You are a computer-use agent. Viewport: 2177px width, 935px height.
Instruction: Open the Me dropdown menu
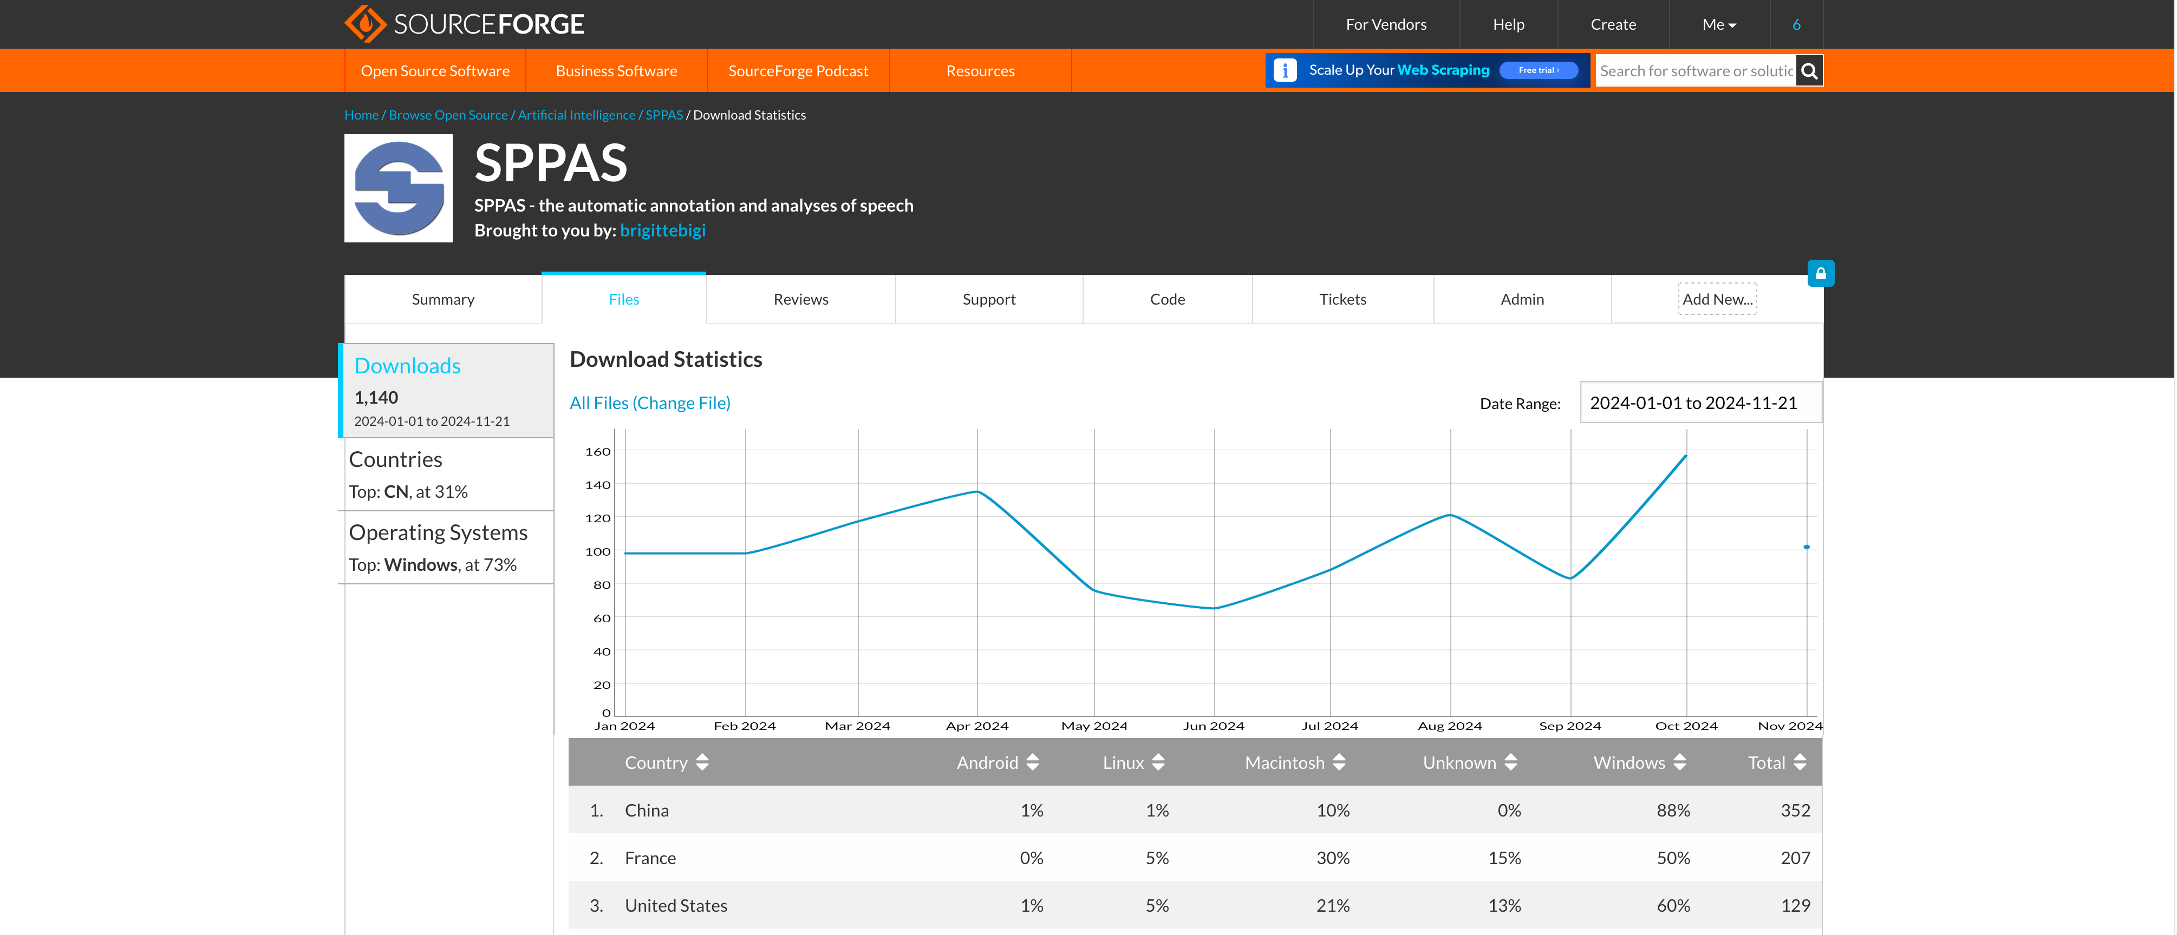click(x=1719, y=24)
